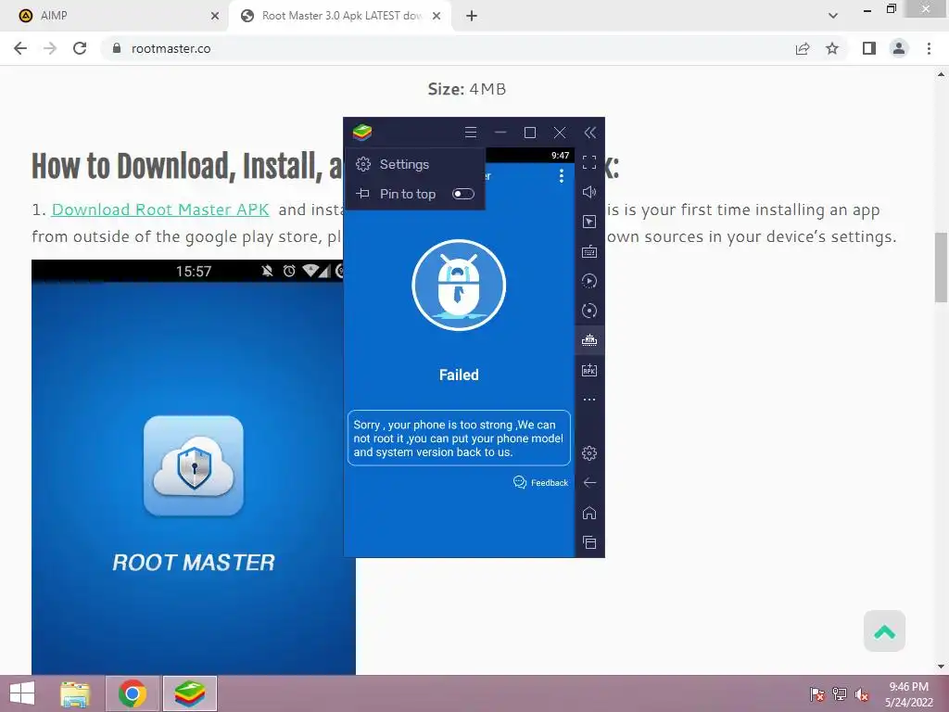Open File Explorer from taskbar

click(x=76, y=693)
